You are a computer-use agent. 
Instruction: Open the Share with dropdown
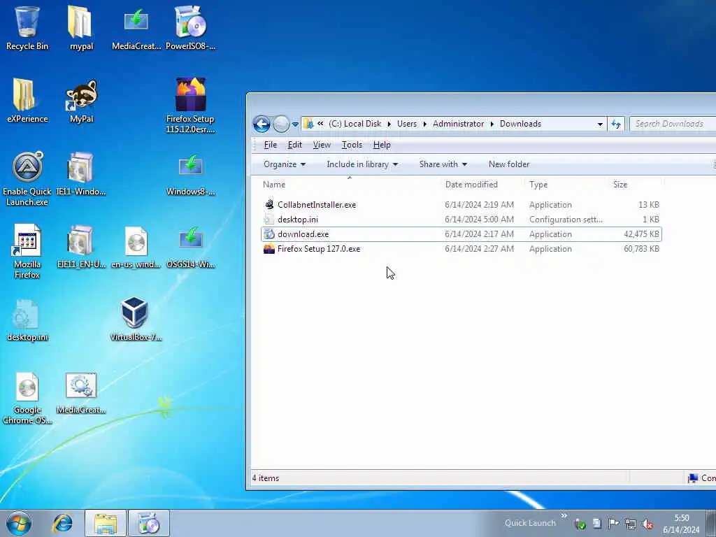pyautogui.click(x=443, y=164)
